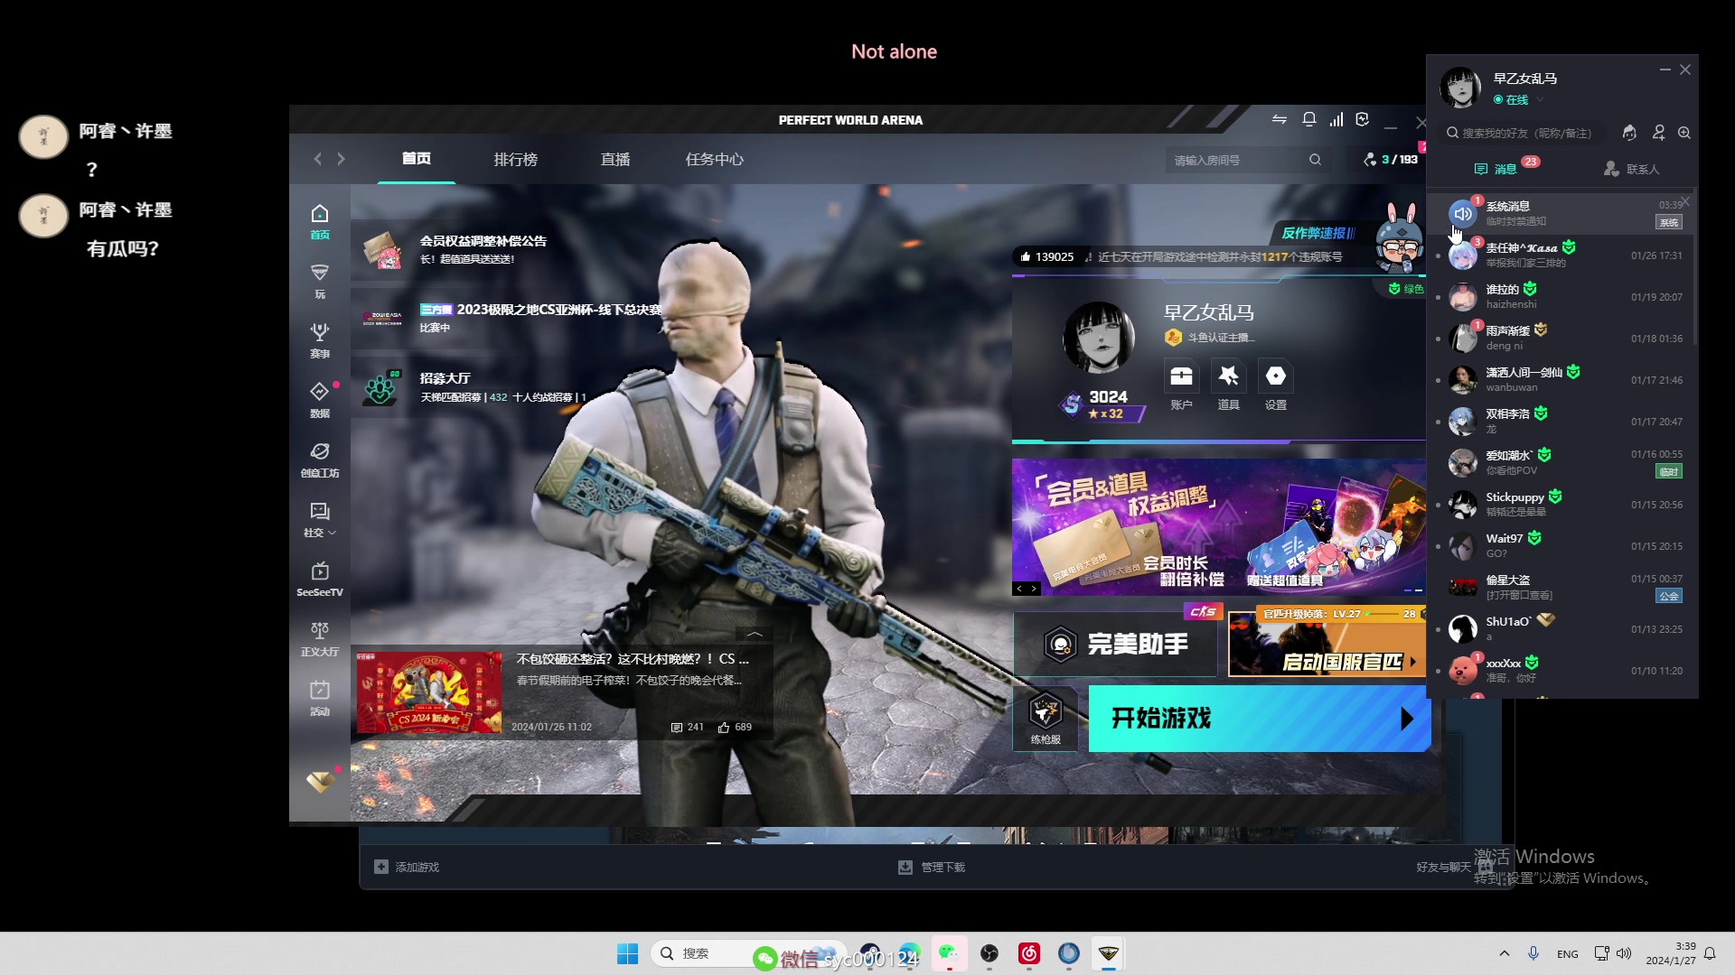Open the 活动 events sidebar icon

pyautogui.click(x=320, y=698)
